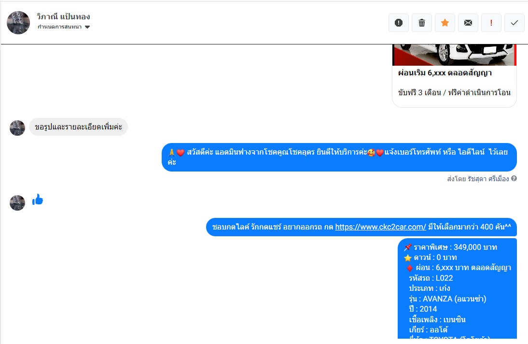This screenshot has height=344, width=528.
Task: Click the blue greeting message from แอดมินฟาง
Action: [x=339, y=157]
